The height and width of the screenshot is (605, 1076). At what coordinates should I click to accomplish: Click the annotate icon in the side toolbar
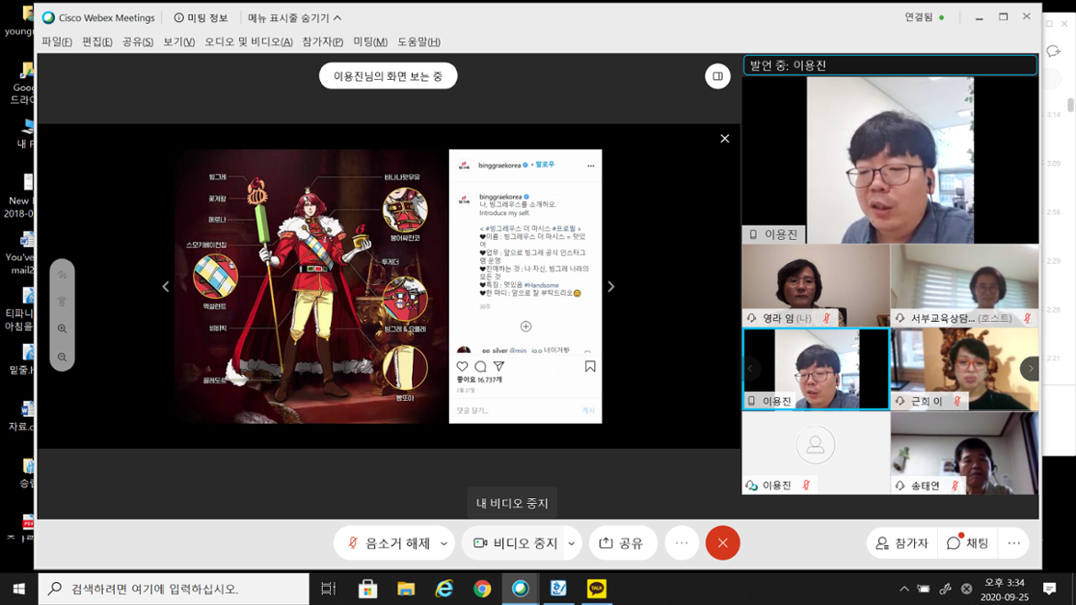point(63,275)
